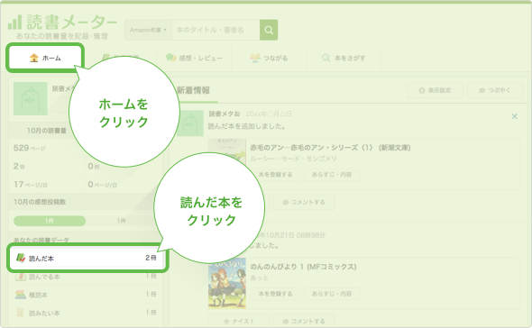Click the bubble icon in つぶやく
Image resolution: width=532 pixels, height=328 pixels.
(482, 90)
